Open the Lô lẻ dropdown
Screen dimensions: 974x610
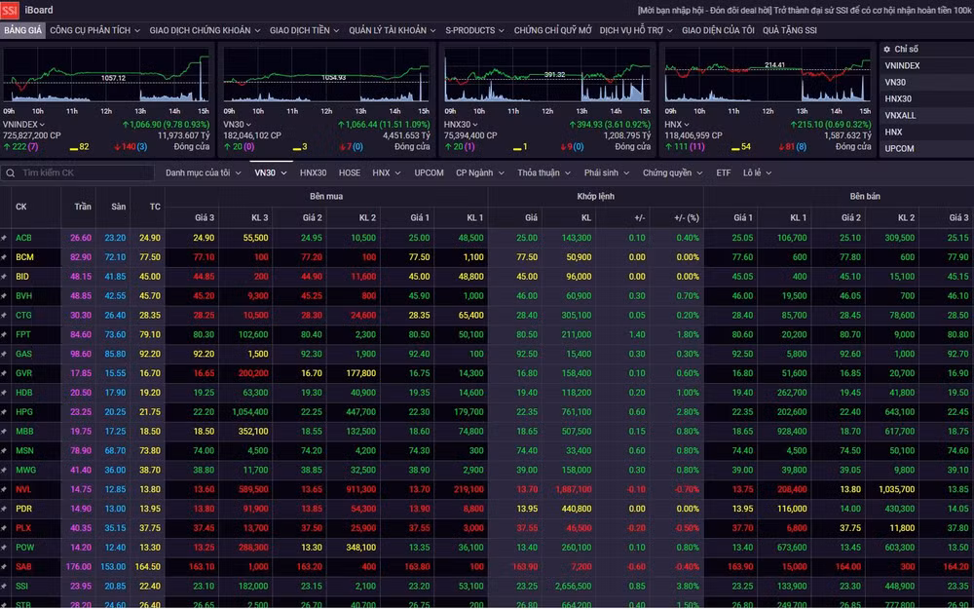(757, 173)
